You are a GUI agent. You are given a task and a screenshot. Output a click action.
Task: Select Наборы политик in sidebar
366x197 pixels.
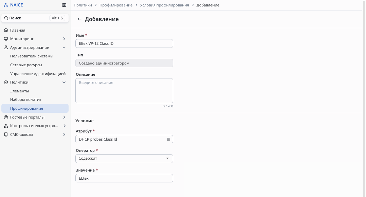25,100
